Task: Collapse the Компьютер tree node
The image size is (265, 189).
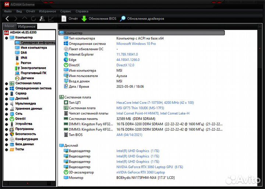Action: click(6, 38)
